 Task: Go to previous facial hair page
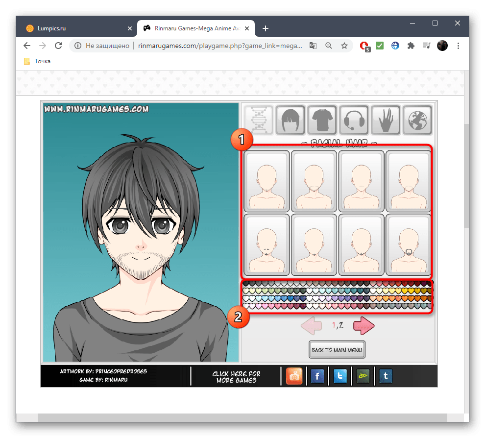click(311, 325)
